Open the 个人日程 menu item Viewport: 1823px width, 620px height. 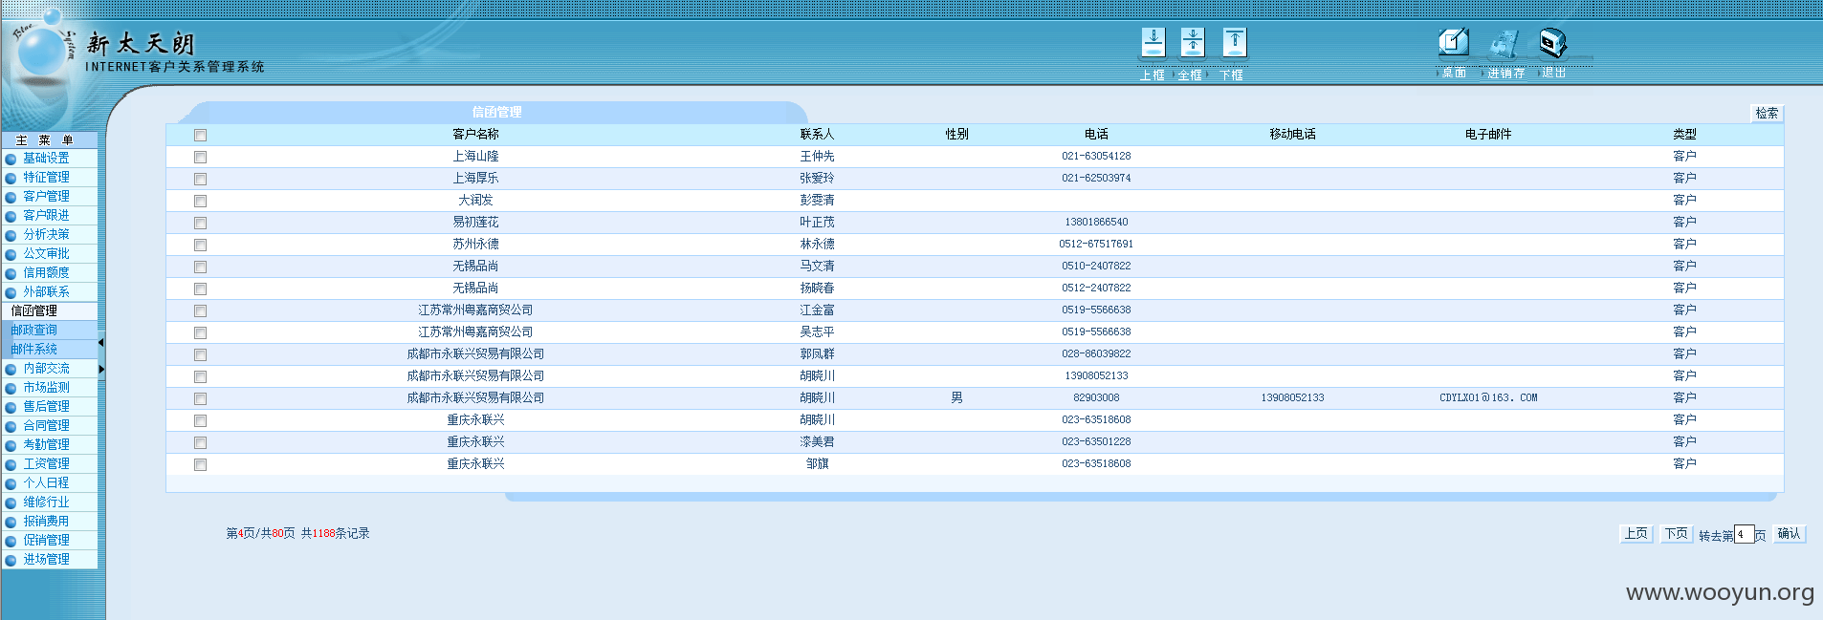point(46,482)
